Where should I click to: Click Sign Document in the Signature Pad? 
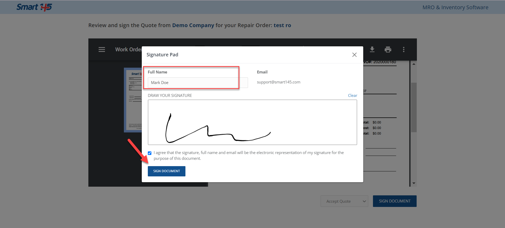pos(166,171)
